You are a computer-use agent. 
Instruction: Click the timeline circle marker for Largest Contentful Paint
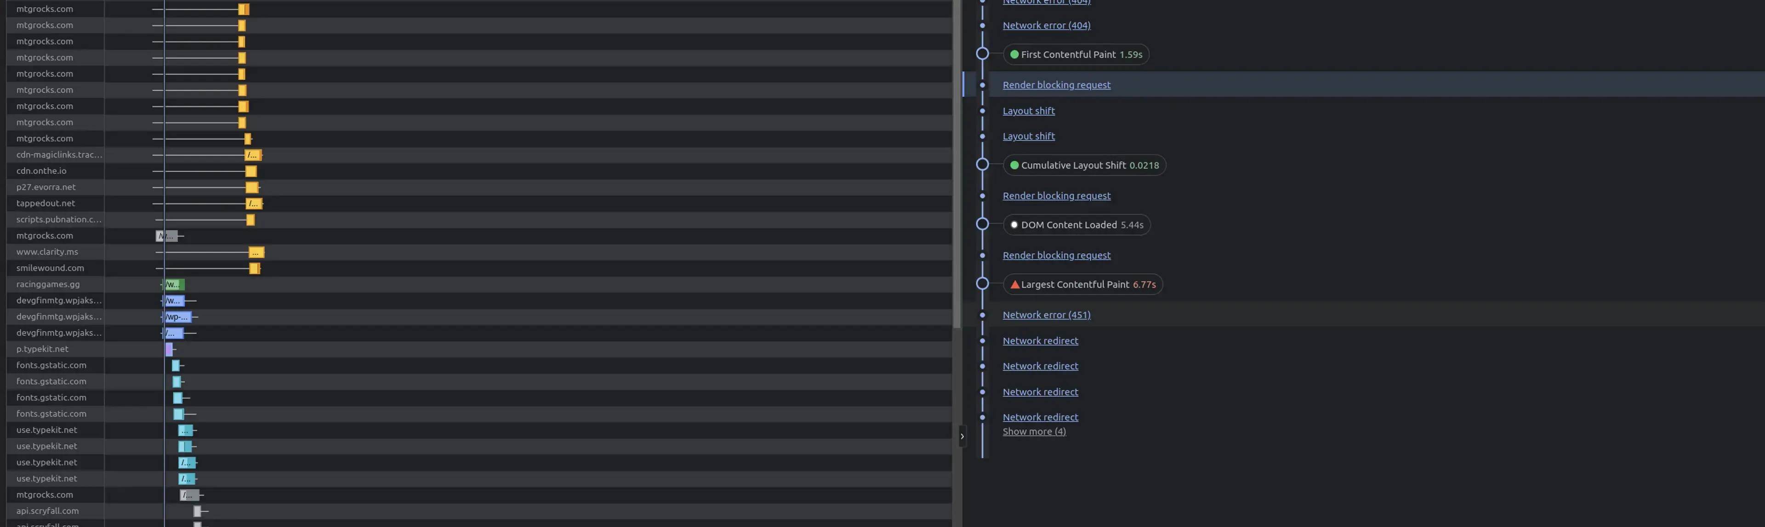[982, 284]
